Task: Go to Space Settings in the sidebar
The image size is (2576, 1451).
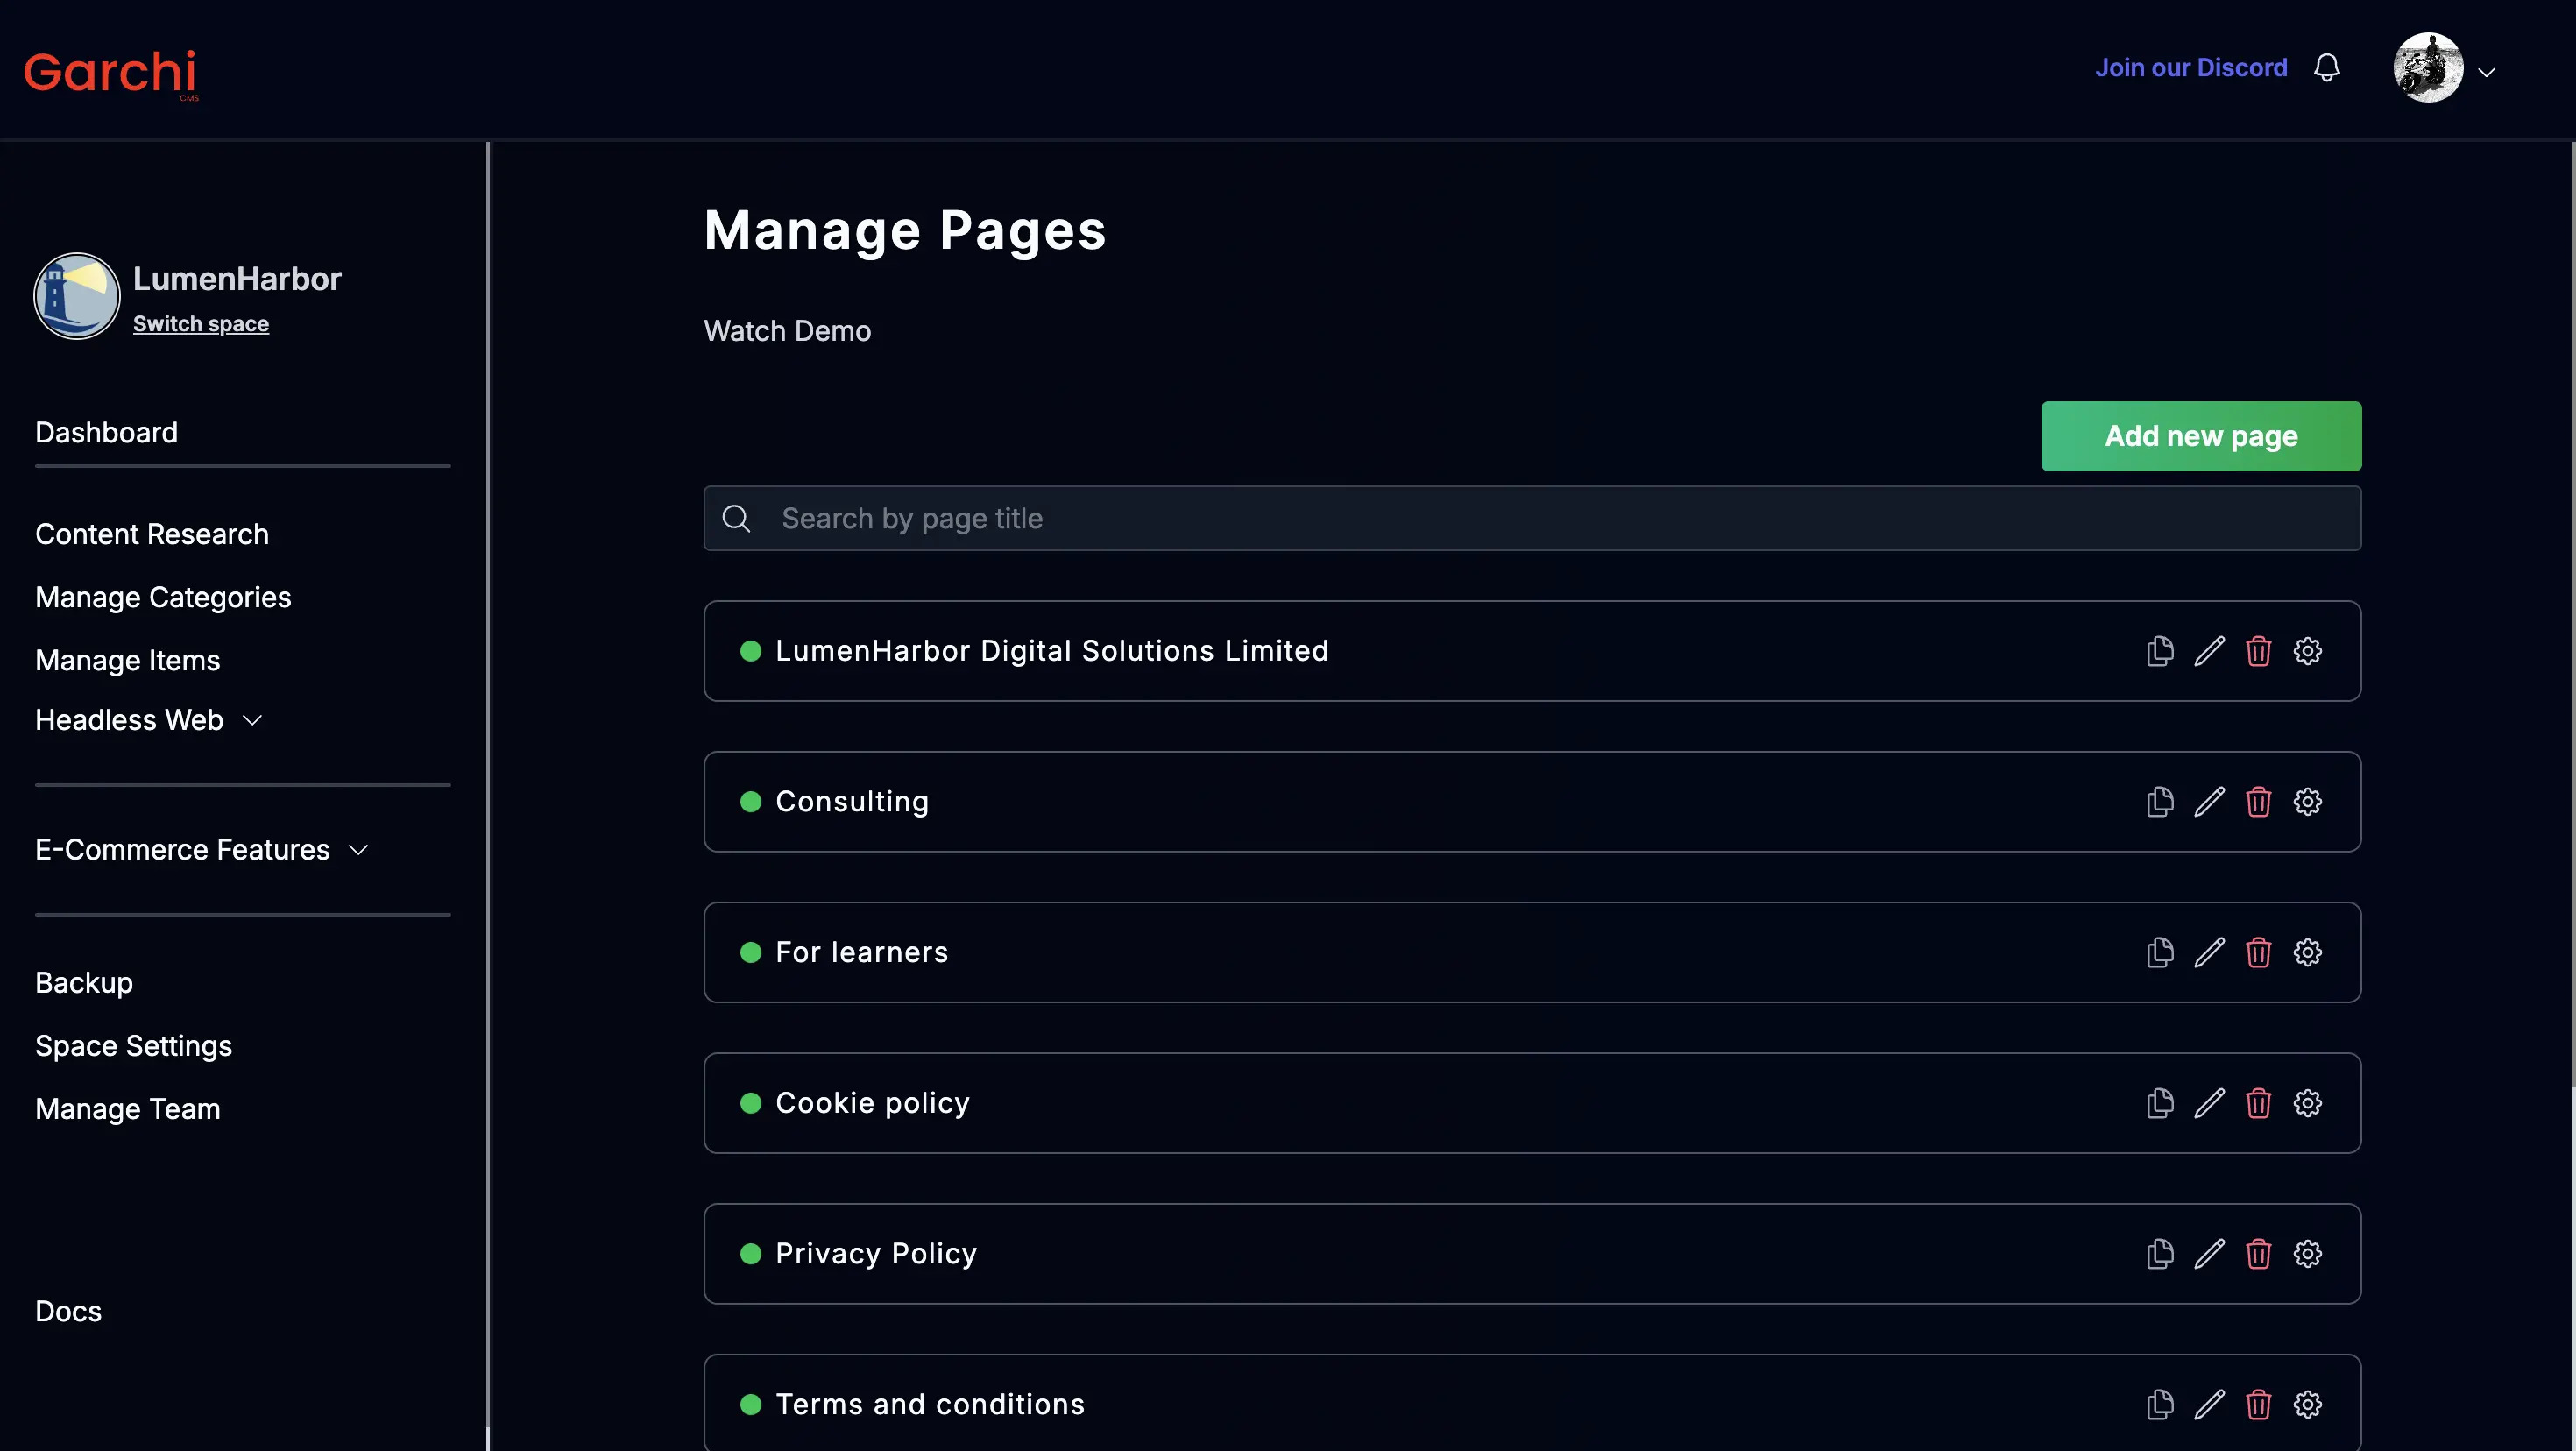Action: pos(133,1045)
